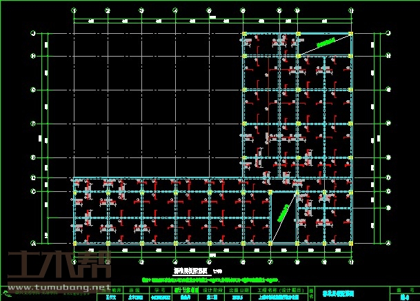Open the www.tumubang.net watermark link
420x301 pixels.
(x=59, y=287)
